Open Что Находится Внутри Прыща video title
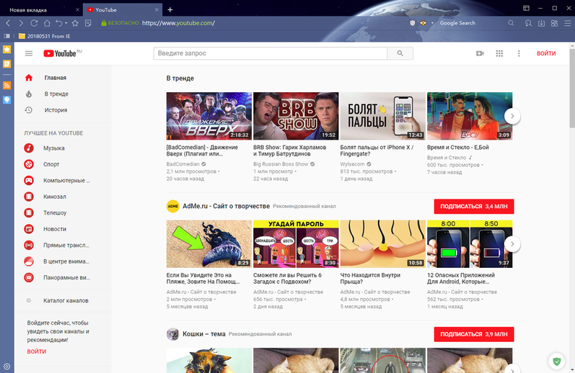 point(370,279)
